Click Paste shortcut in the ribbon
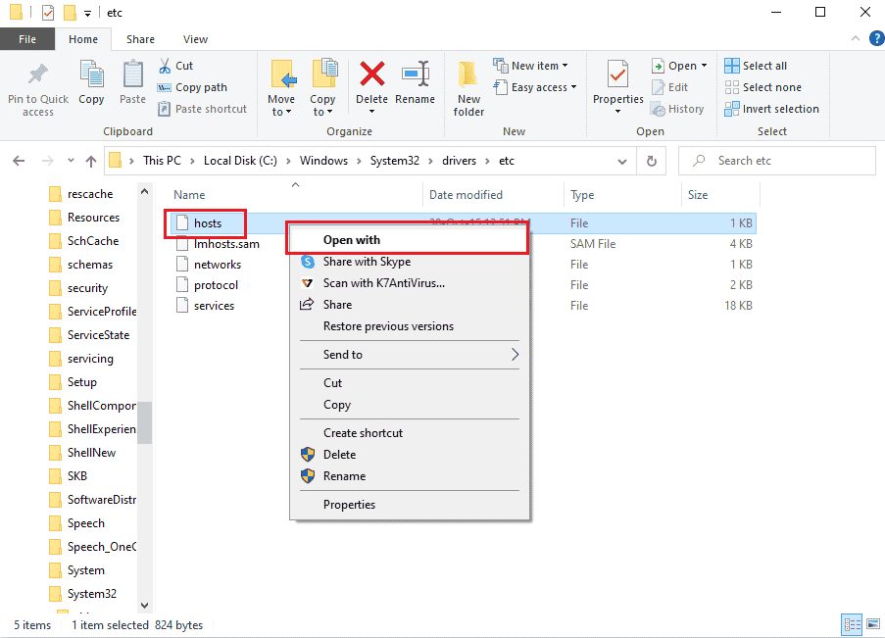The height and width of the screenshot is (638, 885). [x=203, y=109]
